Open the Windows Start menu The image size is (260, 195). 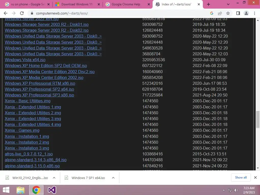[x=6, y=190]
